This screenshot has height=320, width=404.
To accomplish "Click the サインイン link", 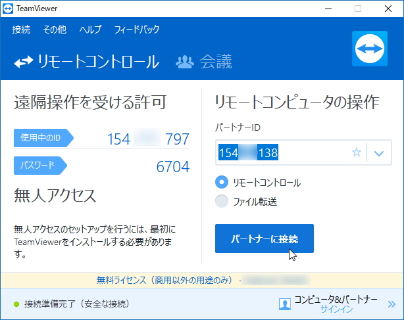I will 336,309.
